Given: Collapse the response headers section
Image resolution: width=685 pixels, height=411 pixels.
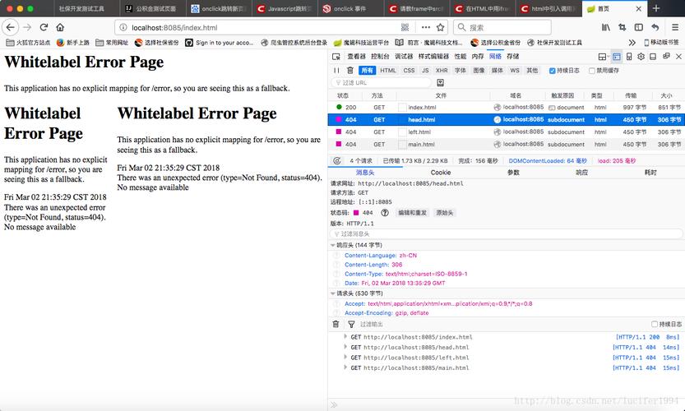Looking at the screenshot, I should coord(333,246).
